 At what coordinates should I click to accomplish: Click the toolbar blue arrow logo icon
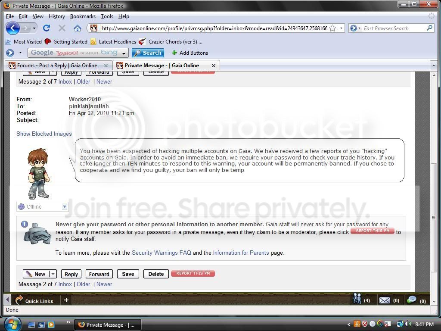coord(10,53)
